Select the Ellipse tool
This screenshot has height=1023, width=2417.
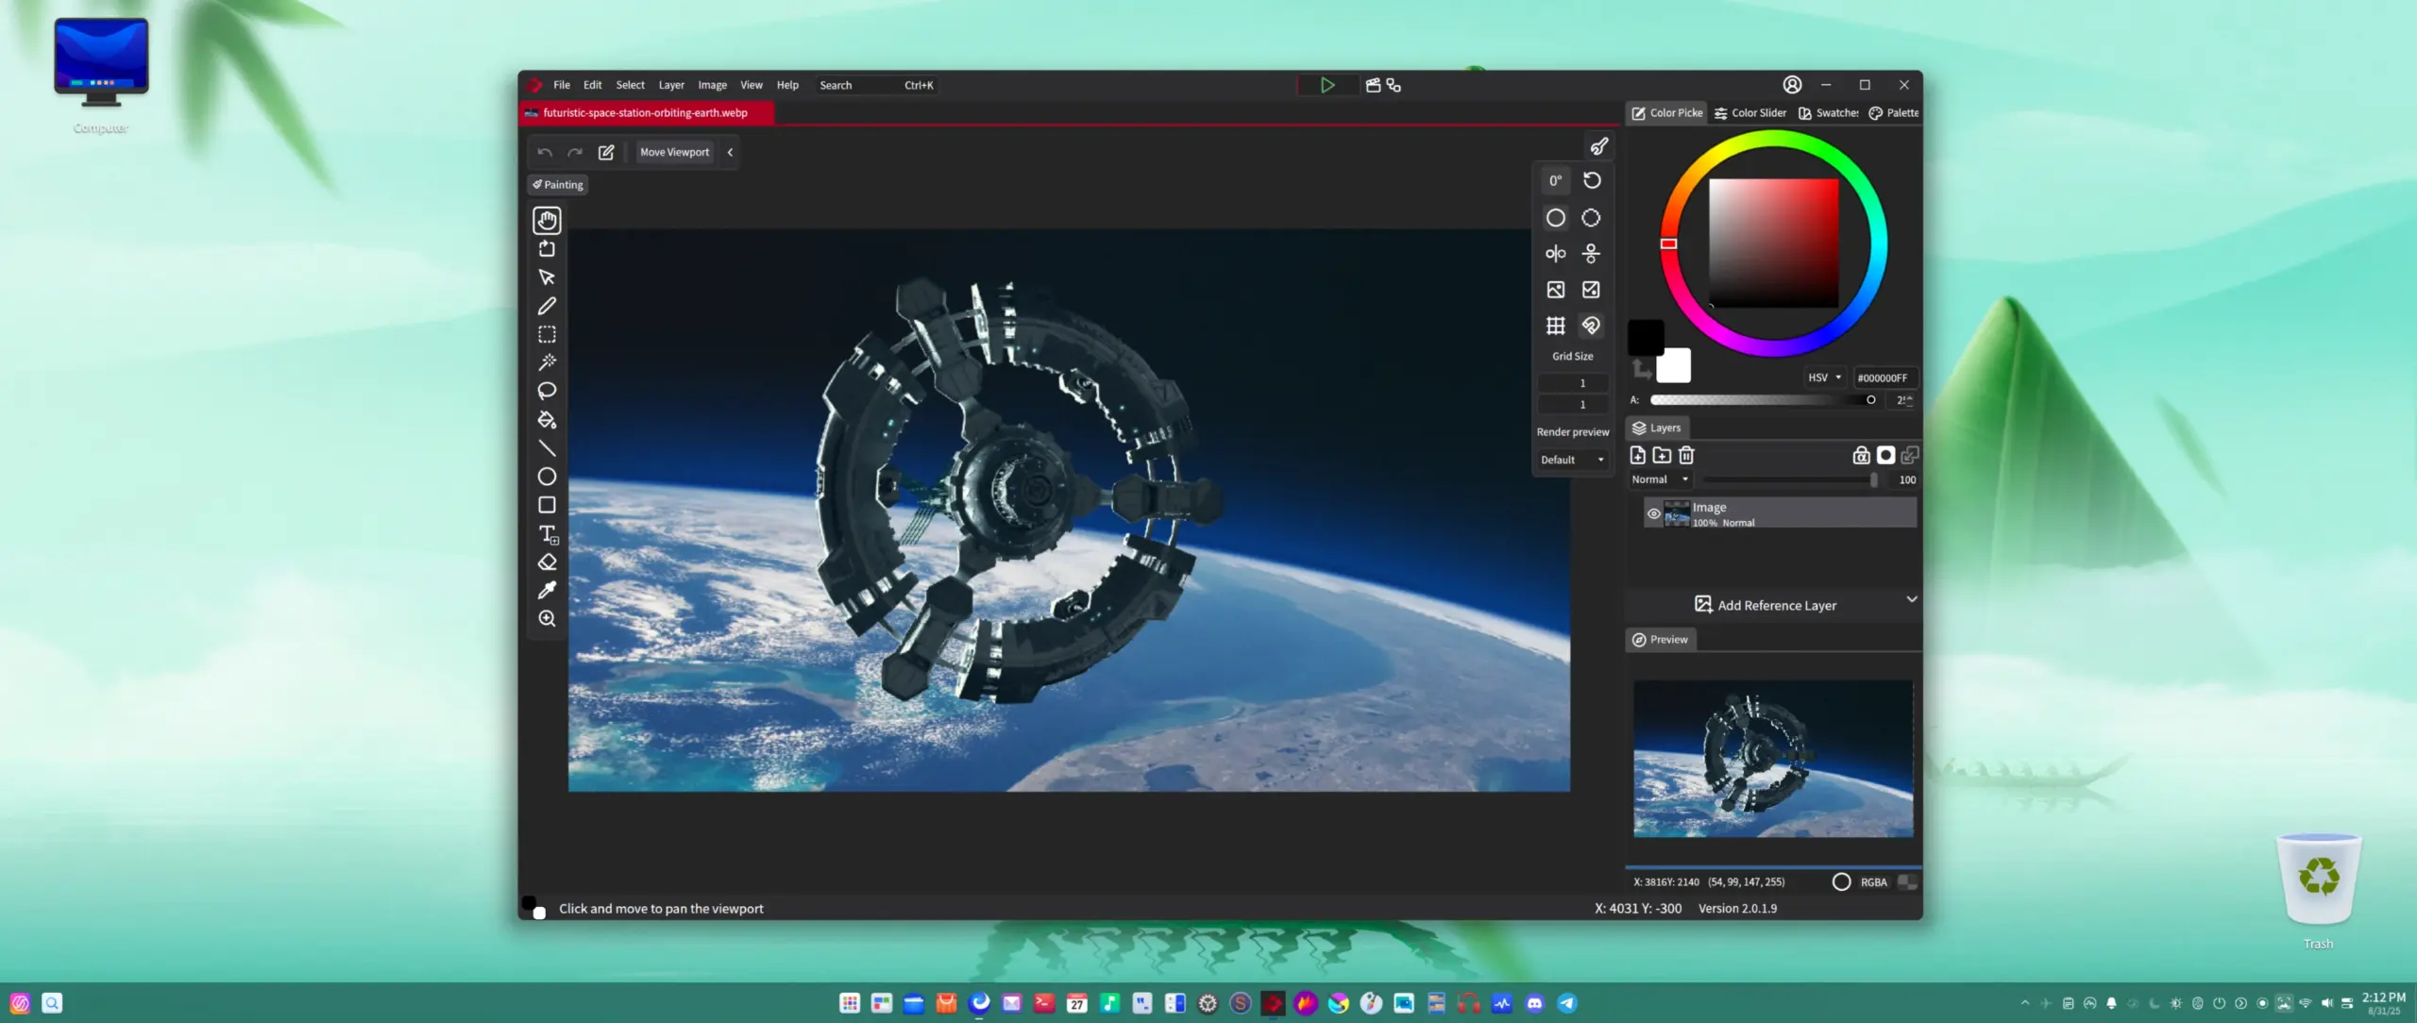click(x=547, y=477)
